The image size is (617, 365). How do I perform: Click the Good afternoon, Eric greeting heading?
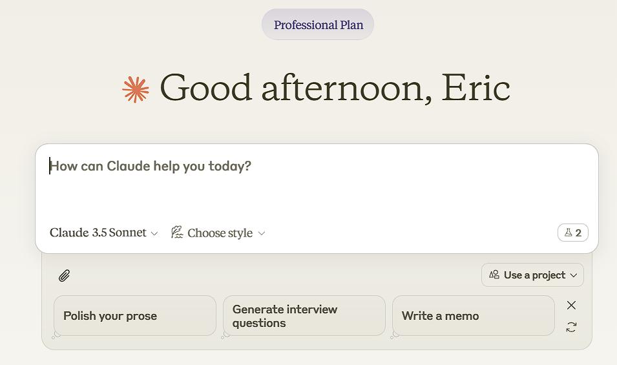(x=335, y=88)
